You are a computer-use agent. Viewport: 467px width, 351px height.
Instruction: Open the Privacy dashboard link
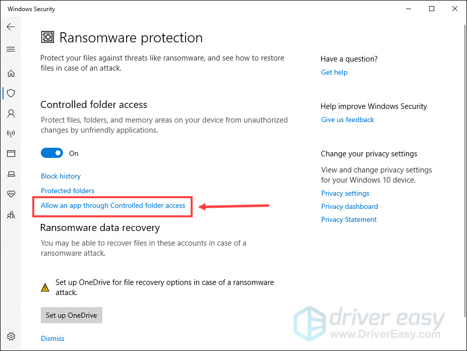point(349,207)
